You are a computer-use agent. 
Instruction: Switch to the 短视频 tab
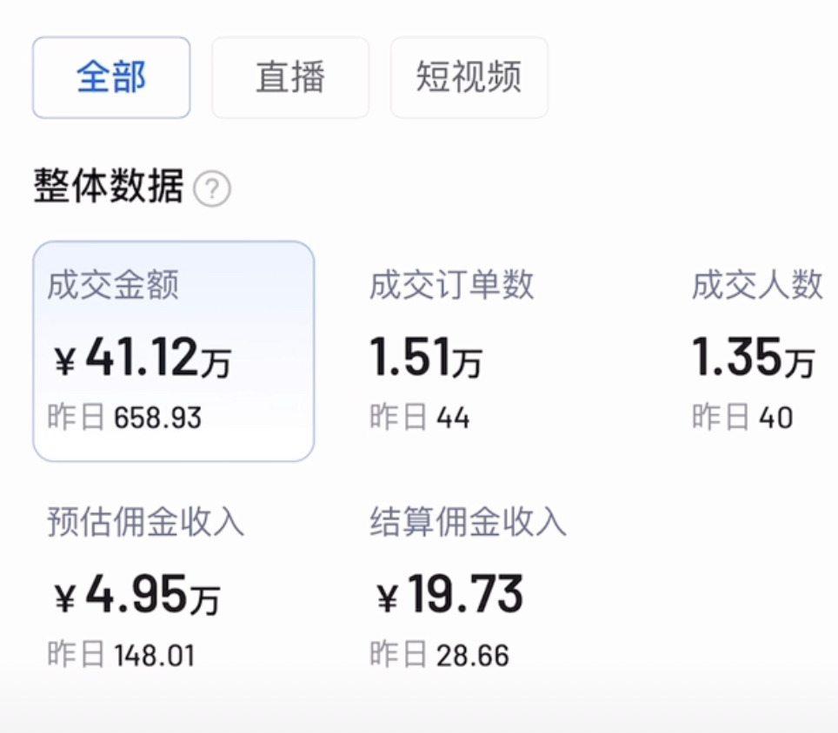[x=469, y=77]
